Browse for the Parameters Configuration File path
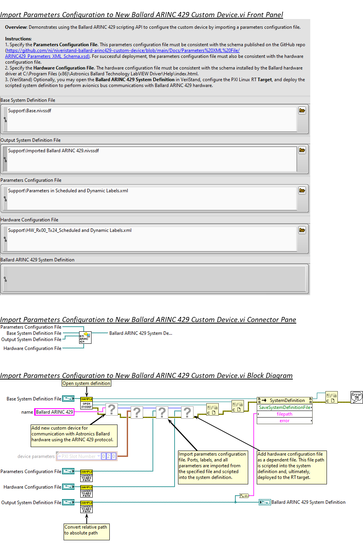Screen dimensions: 363x550 pyautogui.click(x=302, y=191)
